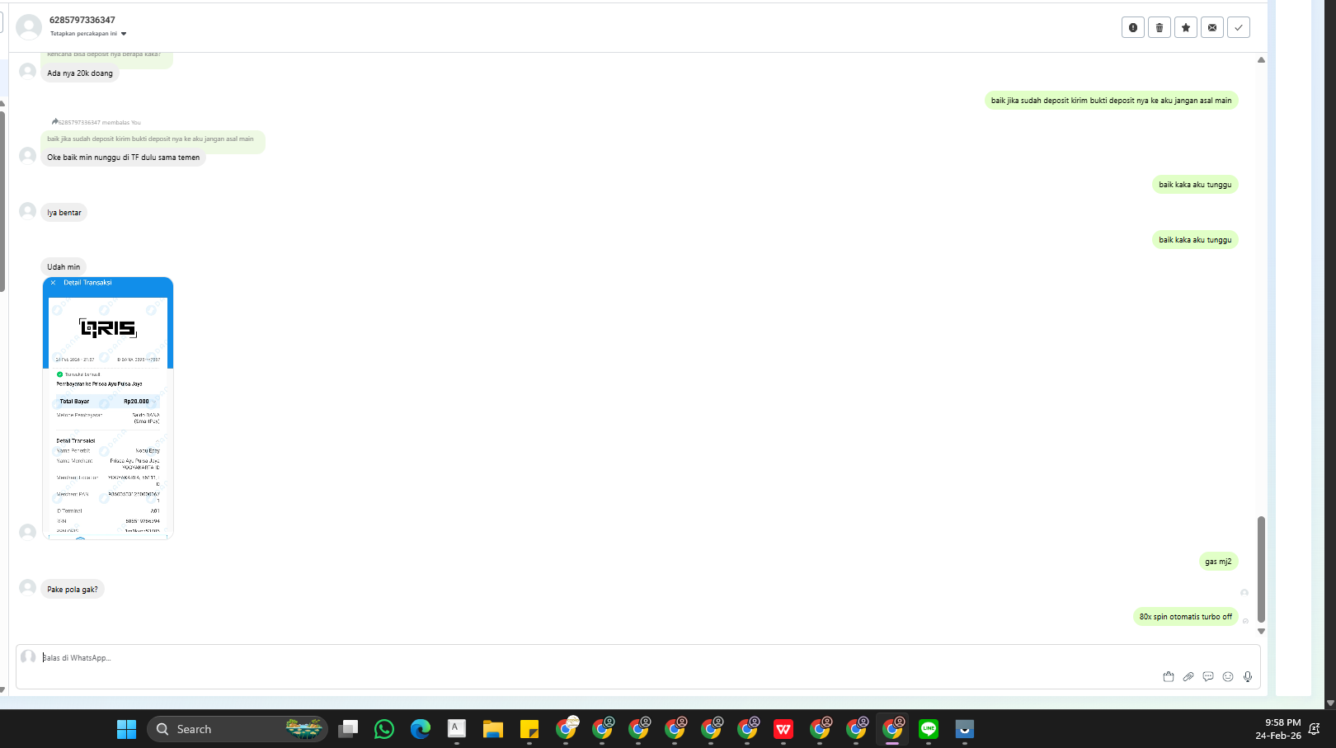Screen dimensions: 1336x748
Task: Open Sticky Notes from taskbar
Action: 529,729
